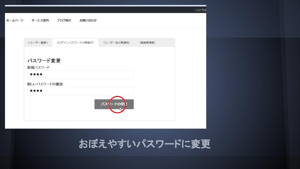Select the (ログインパスワードの再発行) tab
This screenshot has height=169, width=300.
75,43
